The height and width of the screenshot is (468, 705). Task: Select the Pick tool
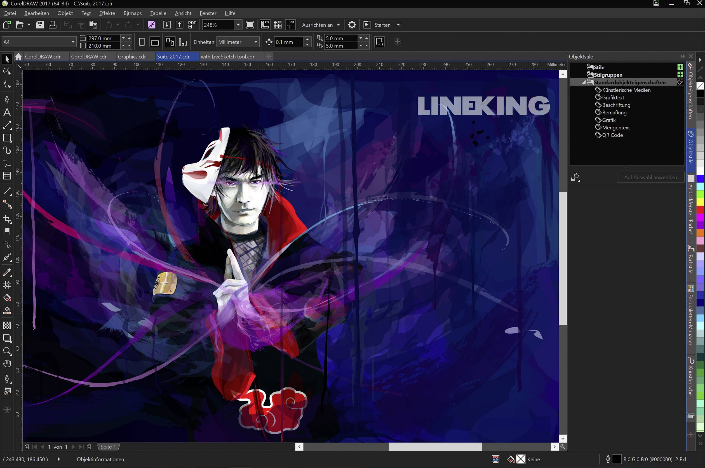[x=7, y=59]
